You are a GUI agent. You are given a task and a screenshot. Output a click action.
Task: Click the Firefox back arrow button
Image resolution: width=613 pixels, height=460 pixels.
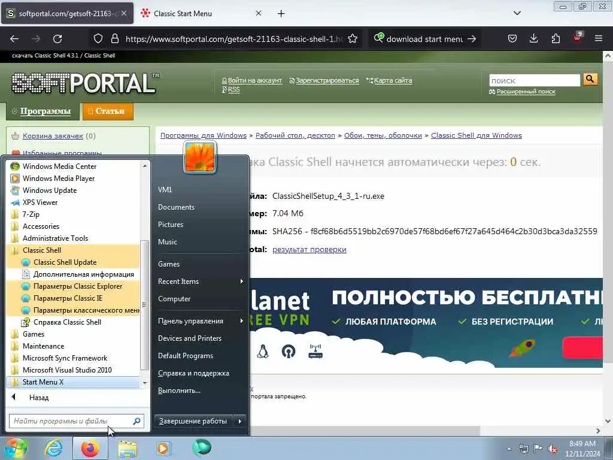[x=14, y=39]
